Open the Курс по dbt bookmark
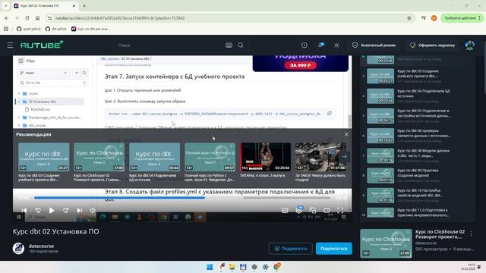486x273 pixels. click(x=90, y=29)
